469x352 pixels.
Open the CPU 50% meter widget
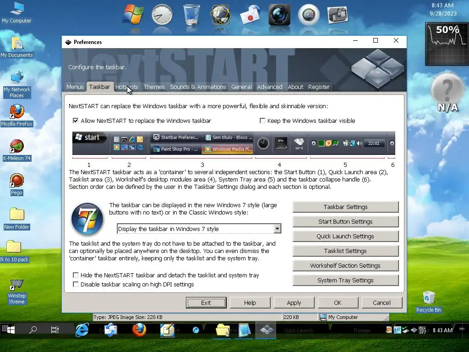[x=447, y=44]
